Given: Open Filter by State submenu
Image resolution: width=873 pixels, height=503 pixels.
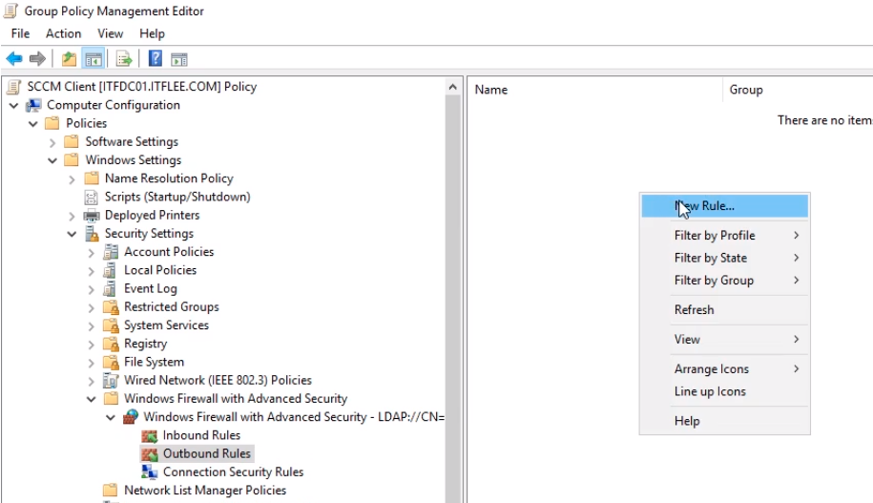Looking at the screenshot, I should [725, 258].
